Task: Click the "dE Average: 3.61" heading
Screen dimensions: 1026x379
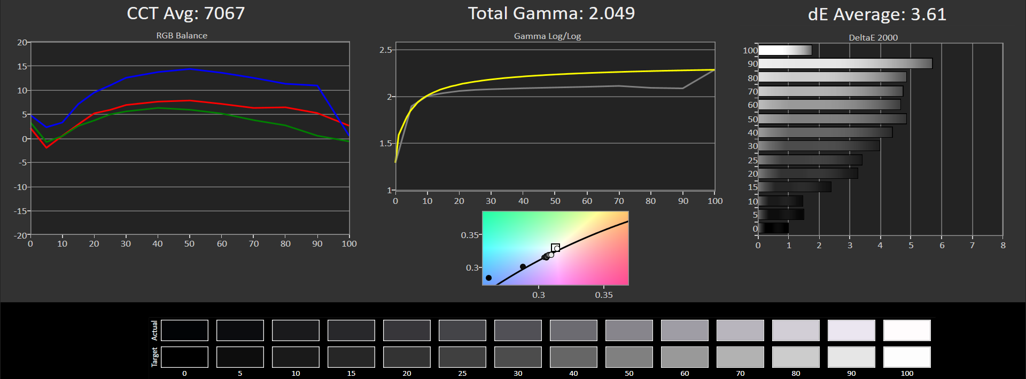Action: pos(877,14)
